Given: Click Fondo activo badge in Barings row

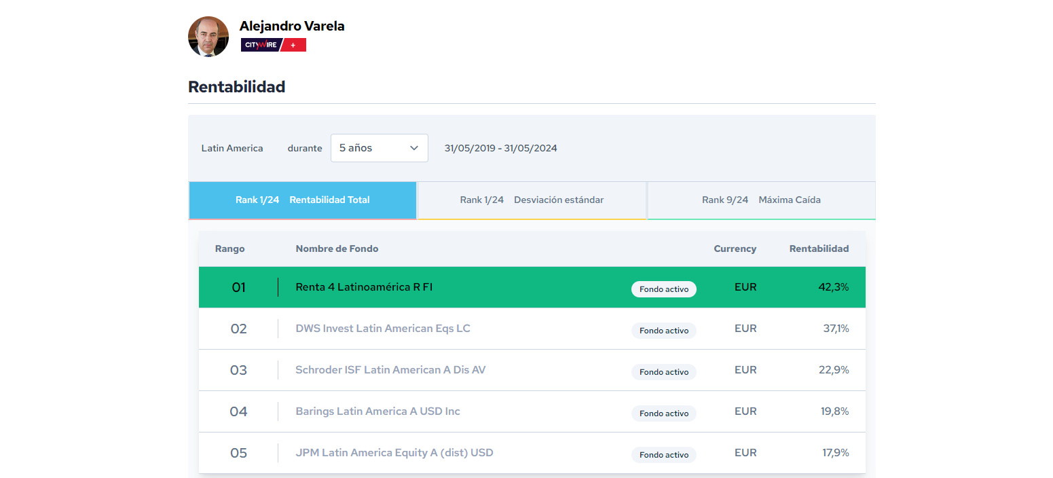Looking at the screenshot, I should (x=664, y=413).
